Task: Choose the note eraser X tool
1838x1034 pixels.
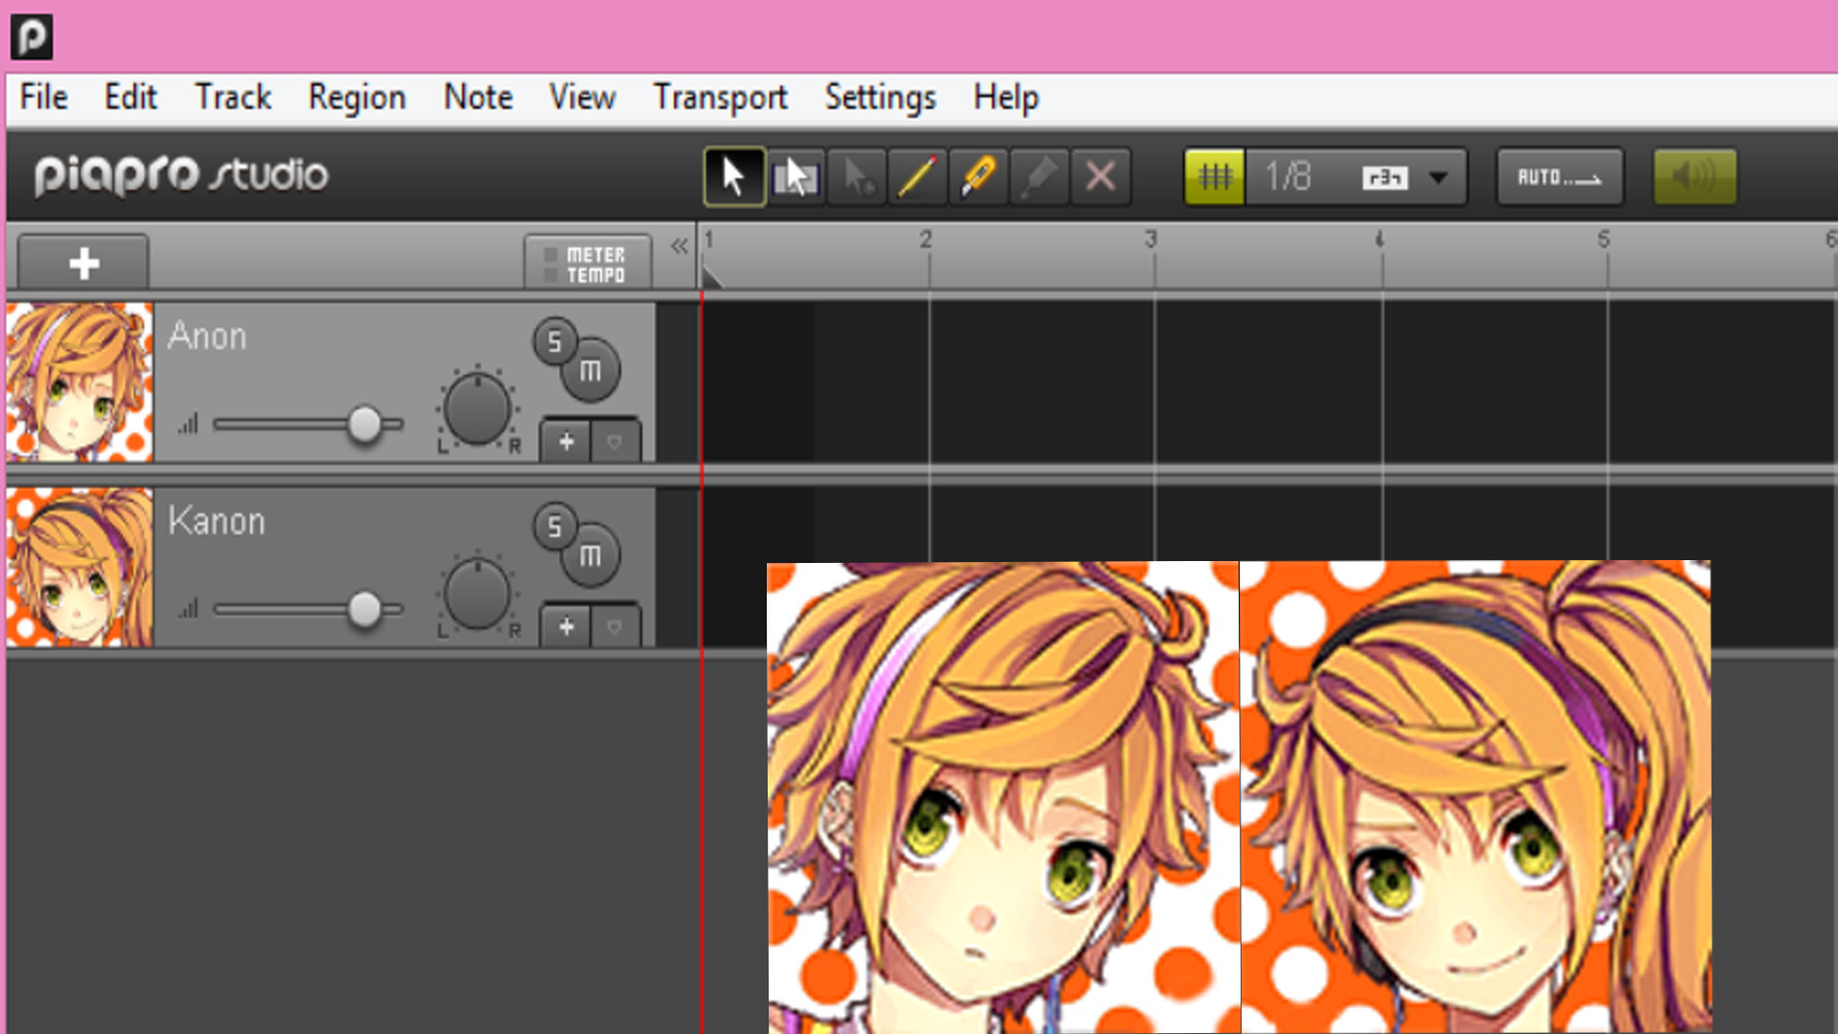Action: pyautogui.click(x=1100, y=175)
